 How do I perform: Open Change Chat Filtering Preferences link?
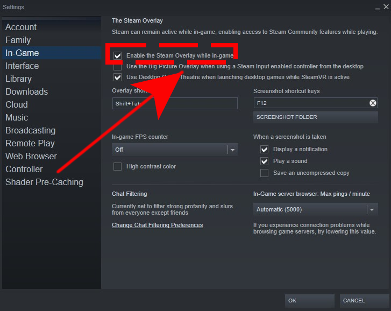158,225
